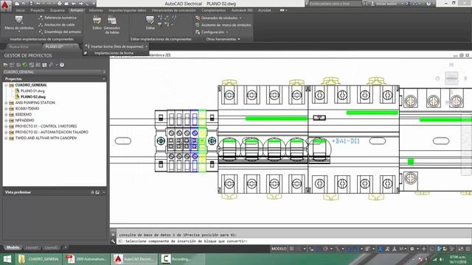472x265 pixels.
Task: Switch to the Esquema ribbon tab
Action: point(58,10)
